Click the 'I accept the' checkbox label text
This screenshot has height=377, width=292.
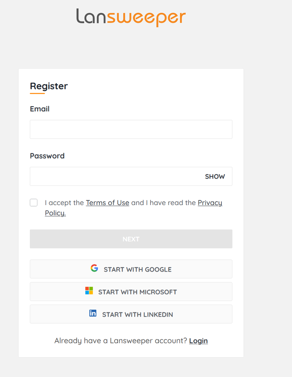click(64, 203)
